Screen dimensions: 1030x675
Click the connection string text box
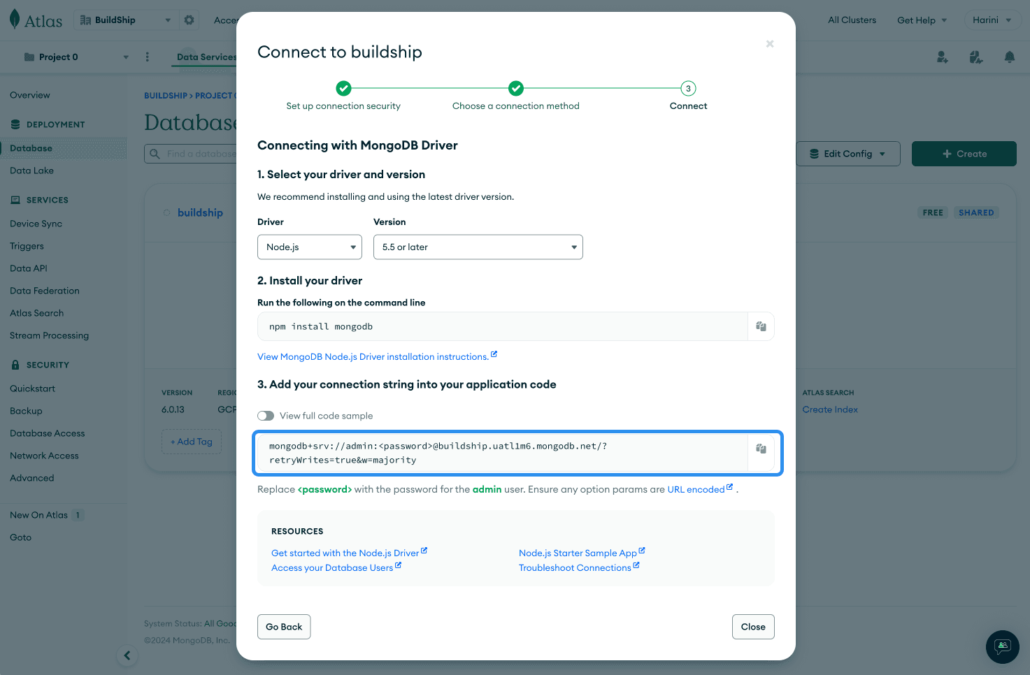(500, 453)
